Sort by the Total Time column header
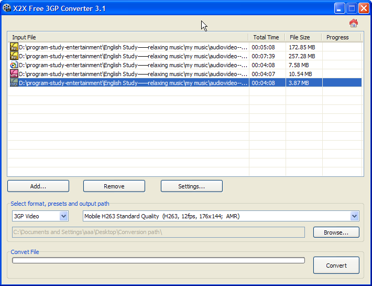The height and width of the screenshot is (286, 372). (x=267, y=37)
